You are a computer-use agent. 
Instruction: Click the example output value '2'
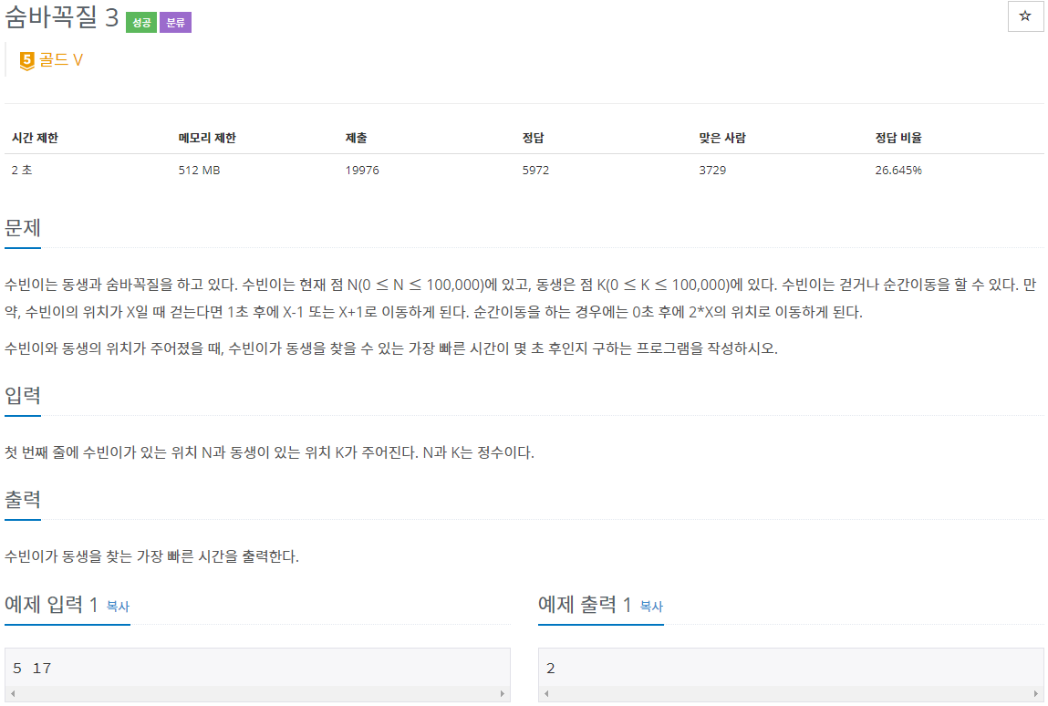[x=551, y=668]
